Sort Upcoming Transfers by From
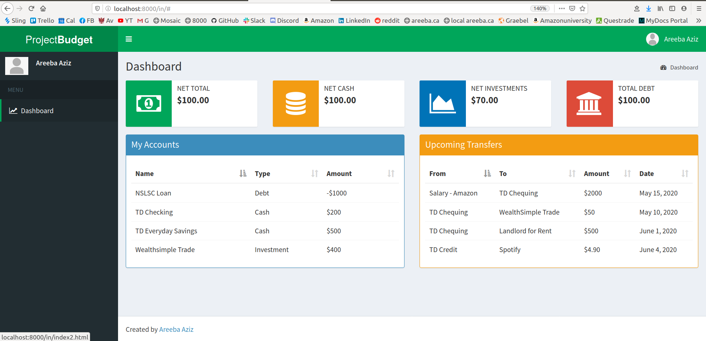 tap(460, 173)
